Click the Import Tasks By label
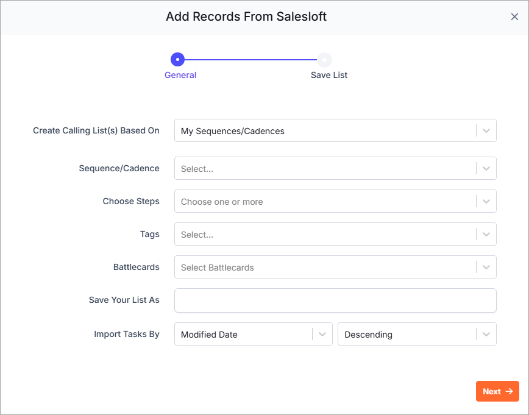The width and height of the screenshot is (529, 415). tap(127, 334)
